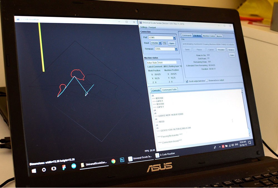
Task: Click the Universal Gcode Sender title bar Java icon
Action: [x=141, y=22]
